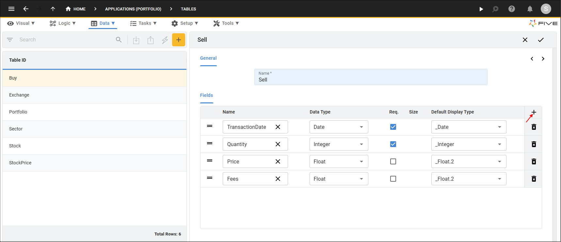The width and height of the screenshot is (561, 242).
Task: Delete the TransactionDate field row
Action: click(534, 127)
